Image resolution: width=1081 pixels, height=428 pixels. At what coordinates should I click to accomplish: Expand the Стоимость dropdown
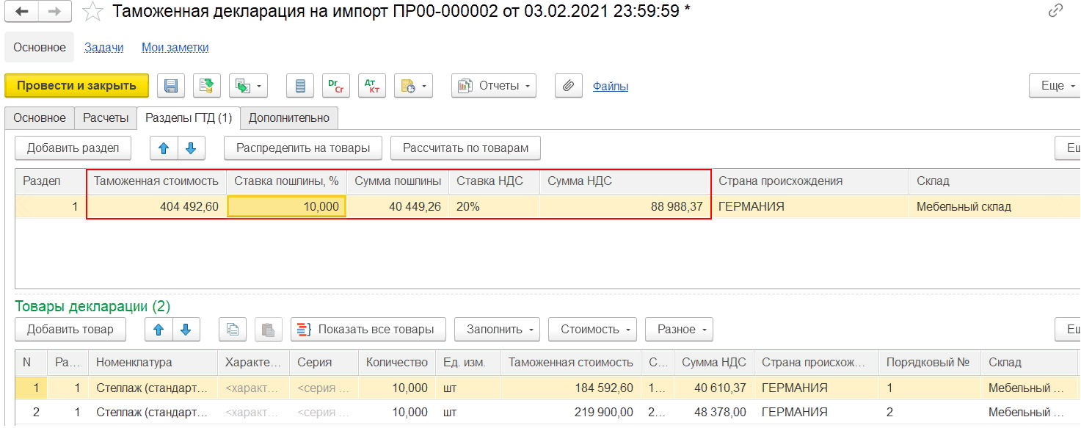592,330
